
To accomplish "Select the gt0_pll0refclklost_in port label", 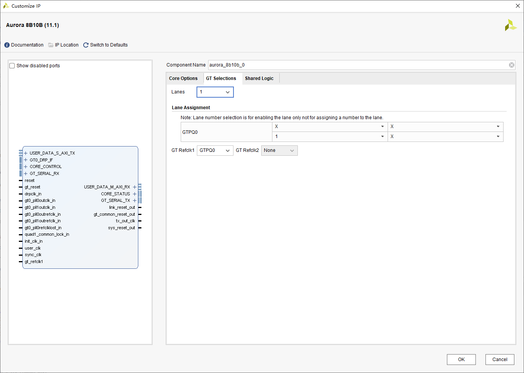I will pos(43,228).
